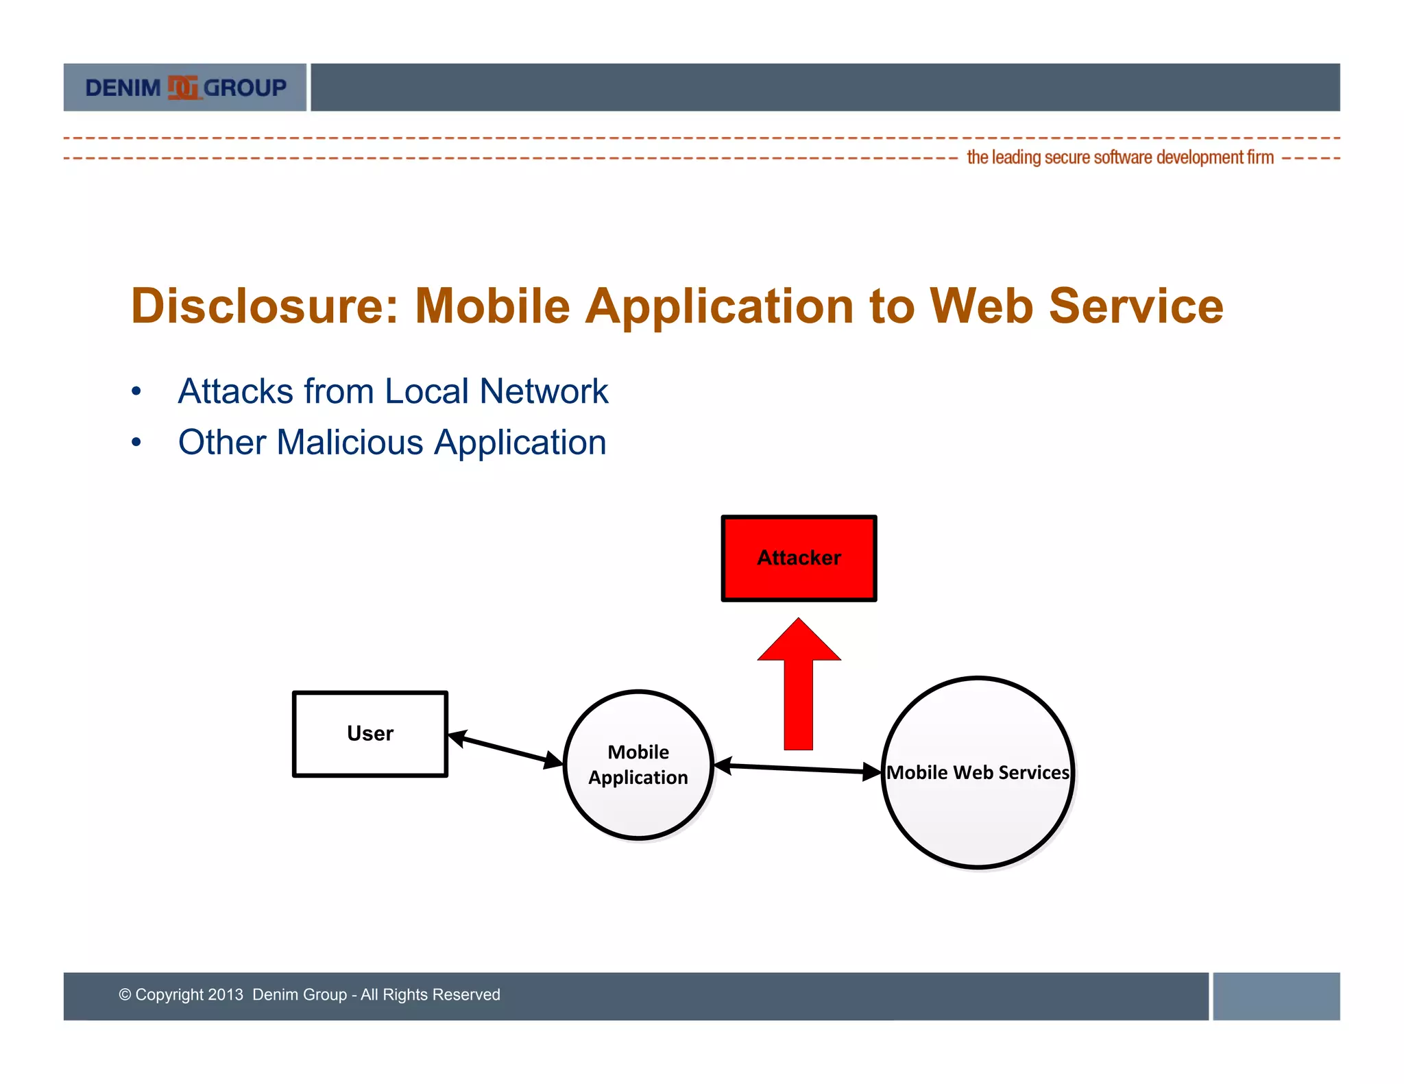Screen dimensions: 1404x1084
Task: Select the Other Malicious Application bullet
Action: pyautogui.click(x=392, y=443)
